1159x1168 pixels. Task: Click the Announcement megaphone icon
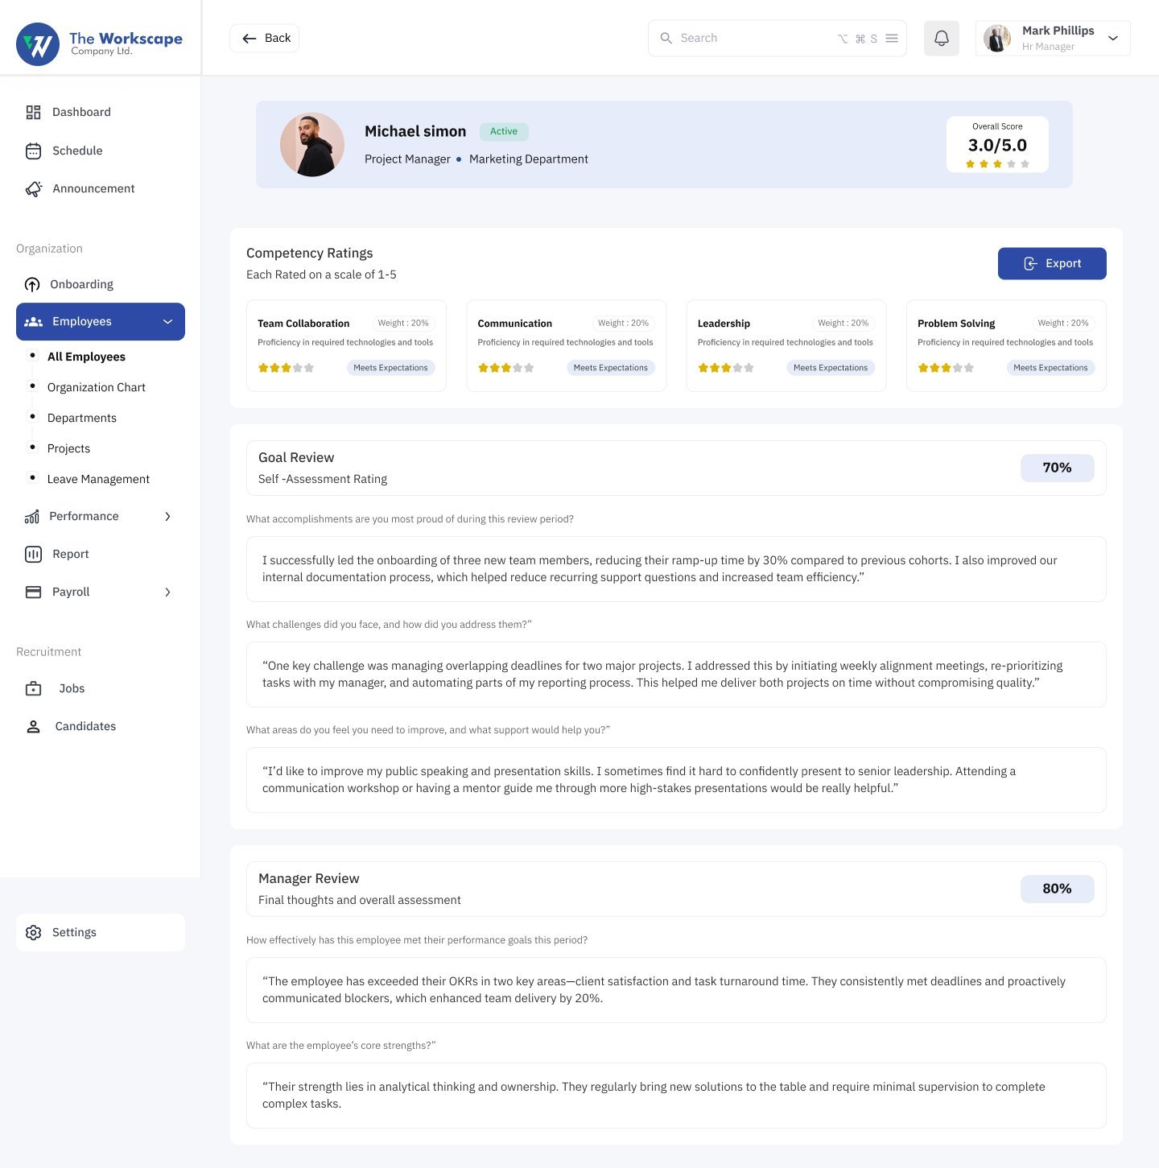tap(34, 188)
